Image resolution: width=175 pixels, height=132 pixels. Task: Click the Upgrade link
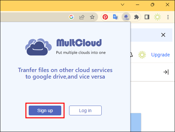tap(160, 55)
